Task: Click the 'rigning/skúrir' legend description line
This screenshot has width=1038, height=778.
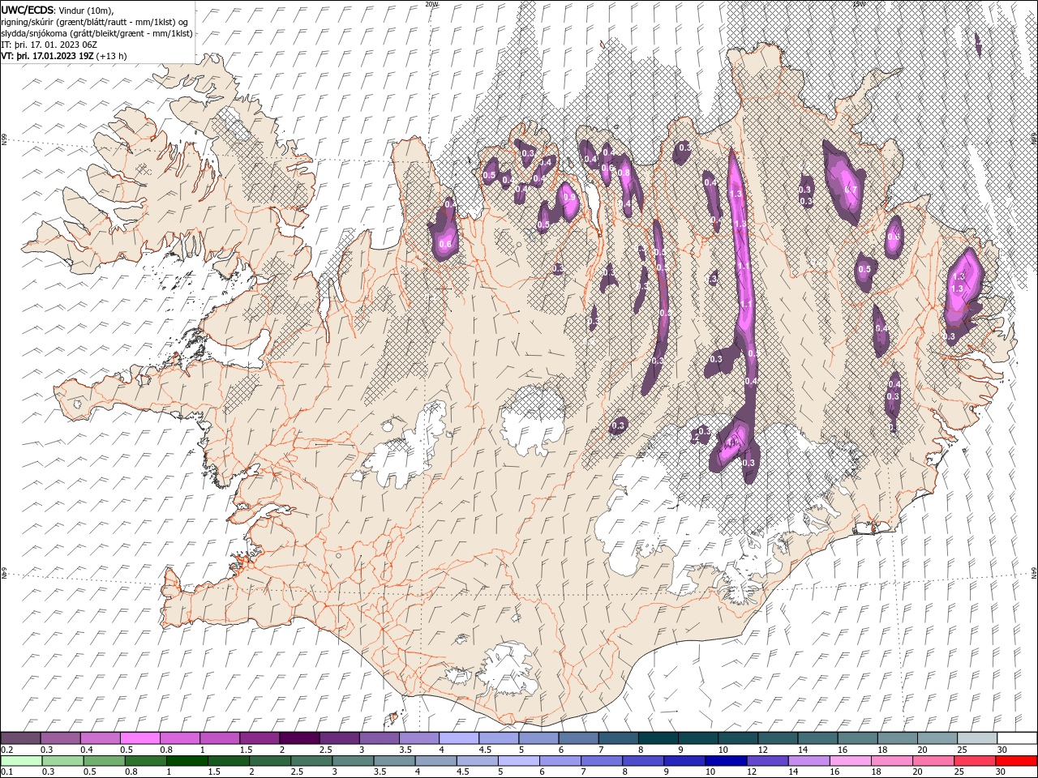Action: pyautogui.click(x=94, y=22)
